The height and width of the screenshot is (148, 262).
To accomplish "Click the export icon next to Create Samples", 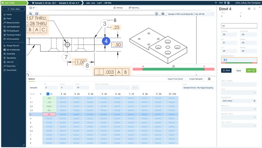I will pos(209,79).
